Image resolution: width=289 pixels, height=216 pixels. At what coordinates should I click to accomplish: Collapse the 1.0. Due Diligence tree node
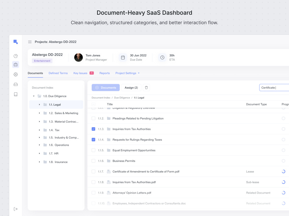pos(34,96)
